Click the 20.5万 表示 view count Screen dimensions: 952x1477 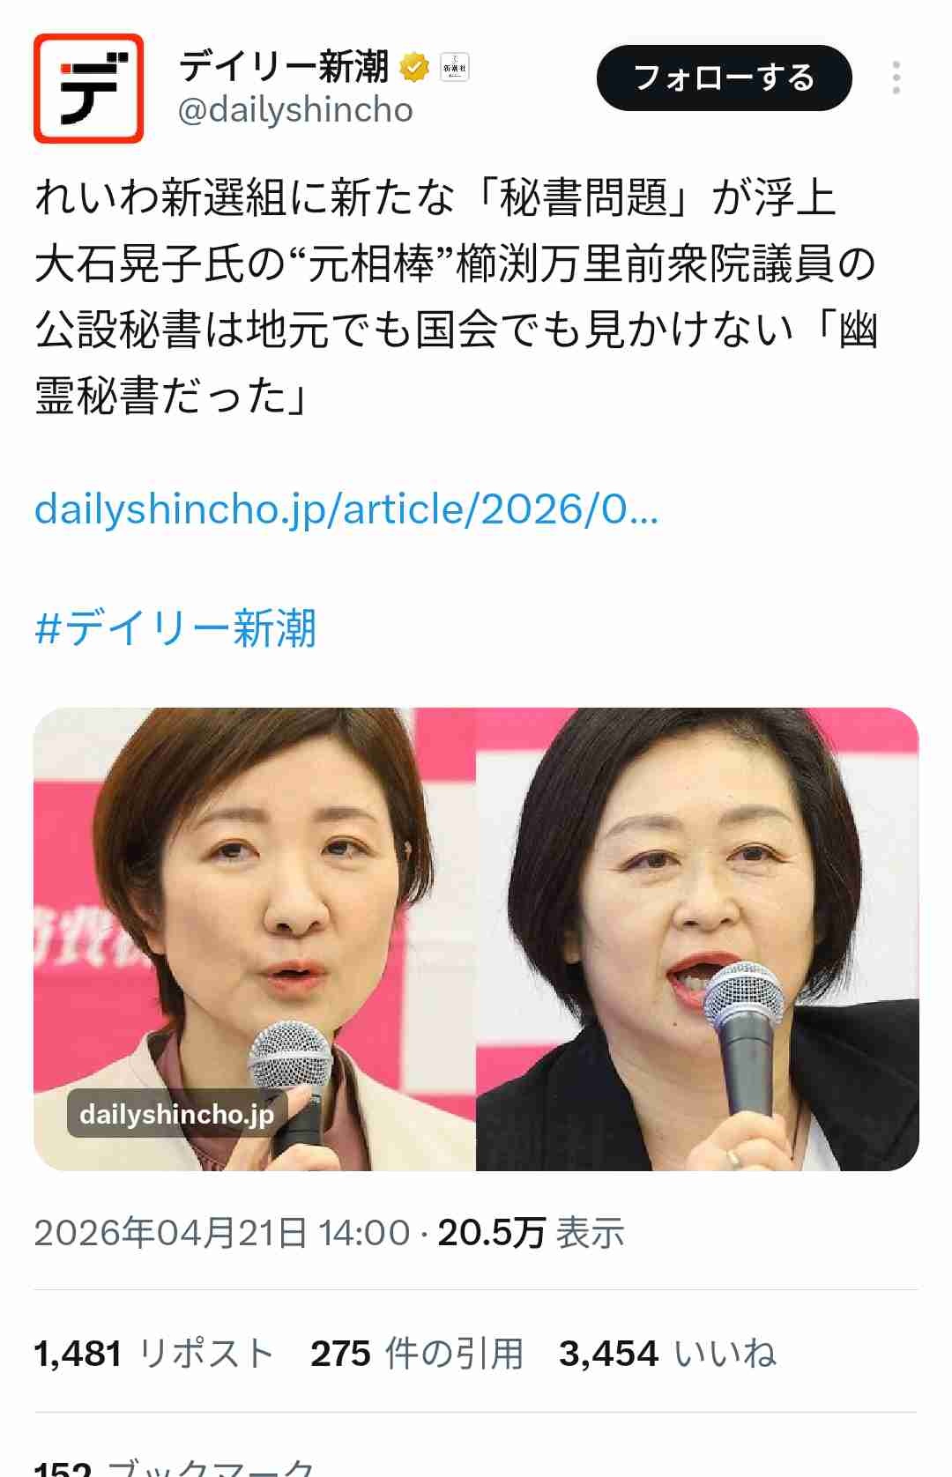(532, 1232)
